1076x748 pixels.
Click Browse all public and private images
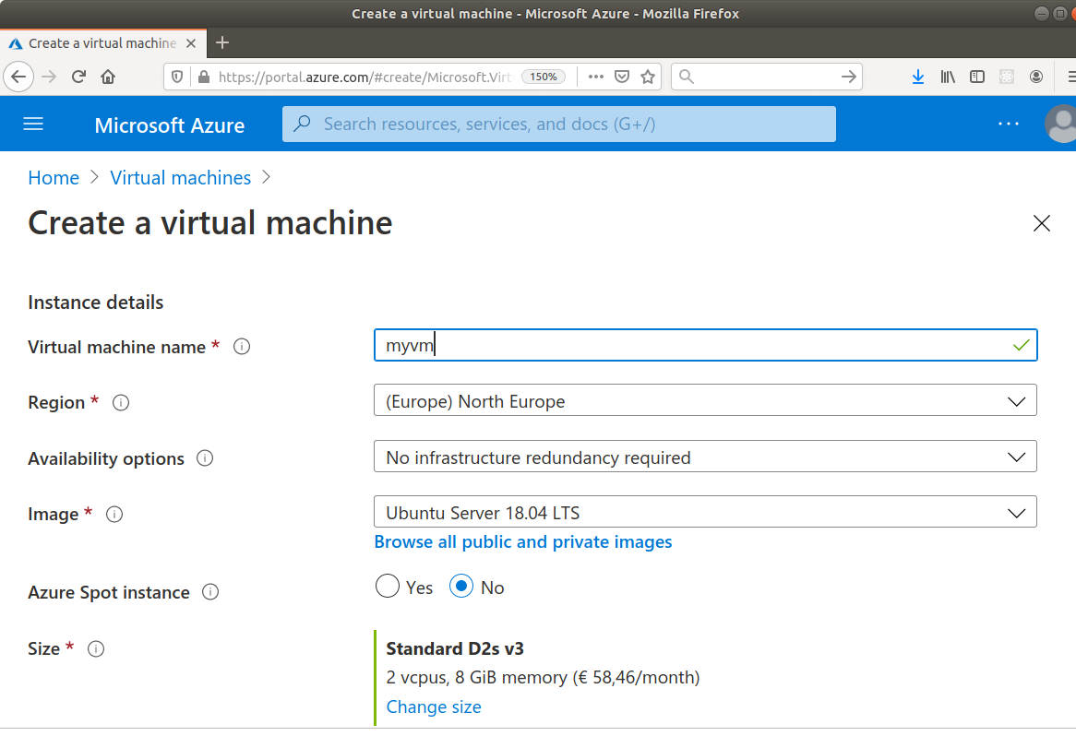point(523,541)
